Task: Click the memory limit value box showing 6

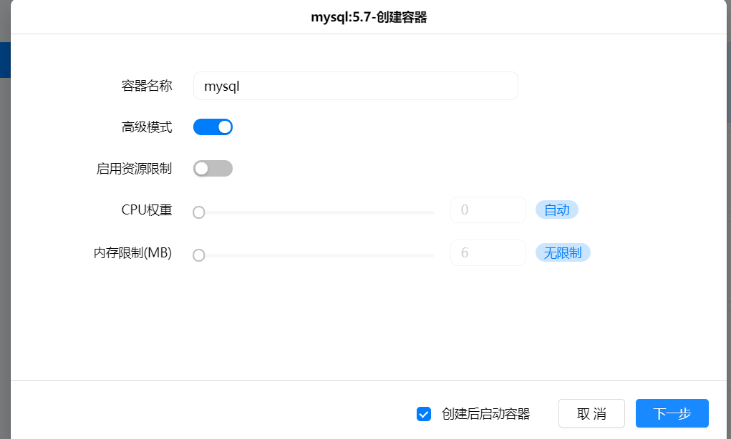Action: point(488,253)
